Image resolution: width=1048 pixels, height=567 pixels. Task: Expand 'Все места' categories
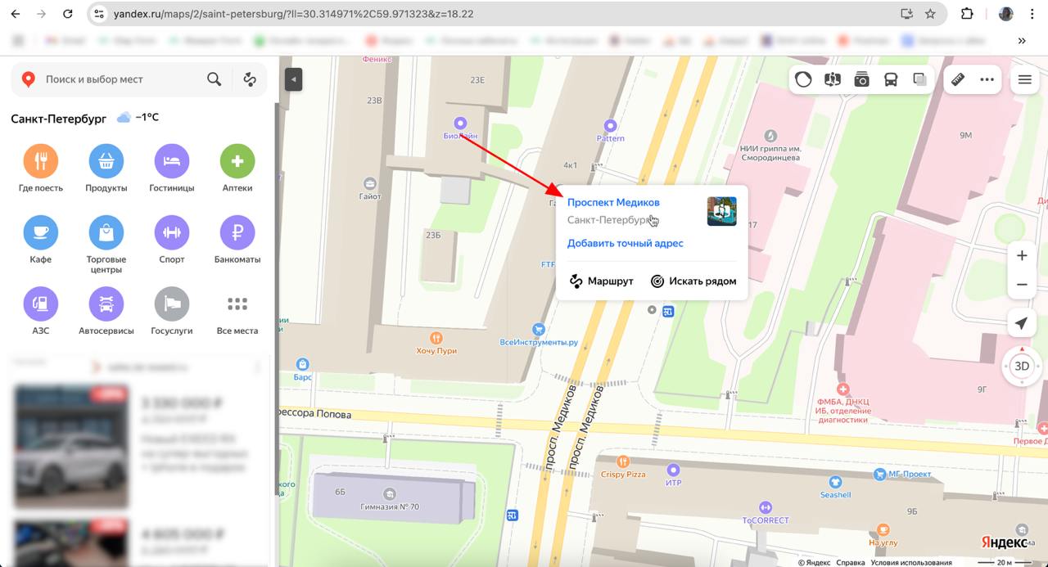coord(237,311)
